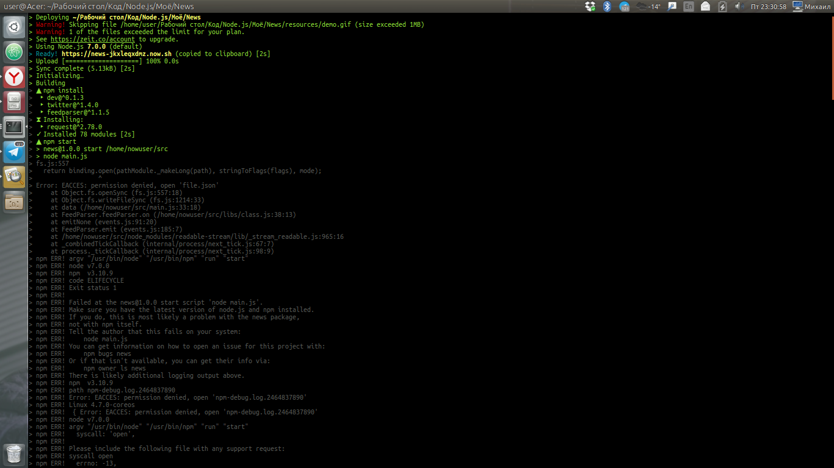Click the 'npm bugs news' line
834x468 pixels.
point(107,353)
